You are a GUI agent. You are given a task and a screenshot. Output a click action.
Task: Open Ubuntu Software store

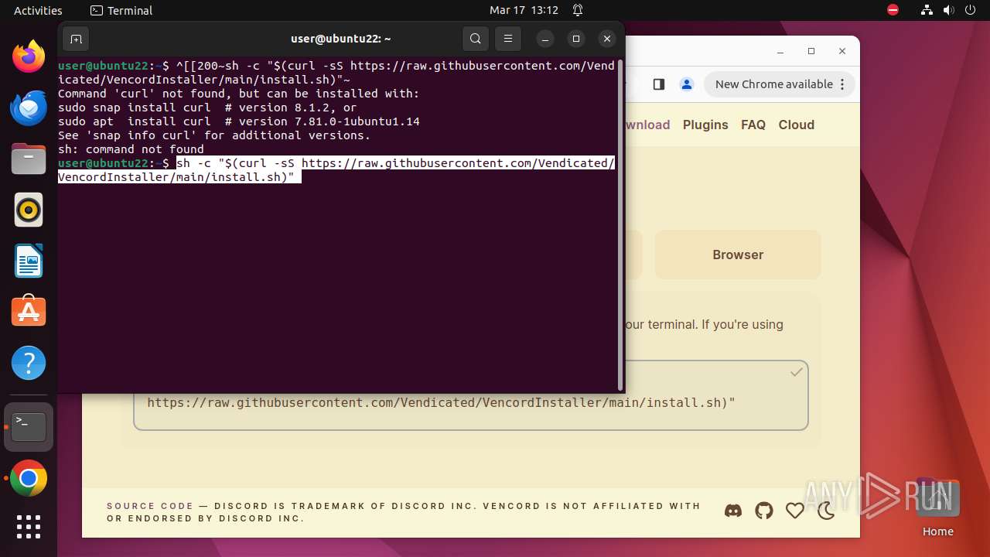coord(29,311)
